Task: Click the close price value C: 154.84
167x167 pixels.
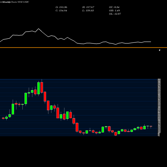Action: 61,11
